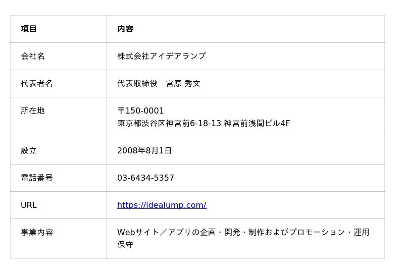
Task: Select the 設立 label cell
Action: coord(59,150)
